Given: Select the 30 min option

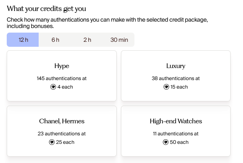Looking at the screenshot, I should coord(119,40).
